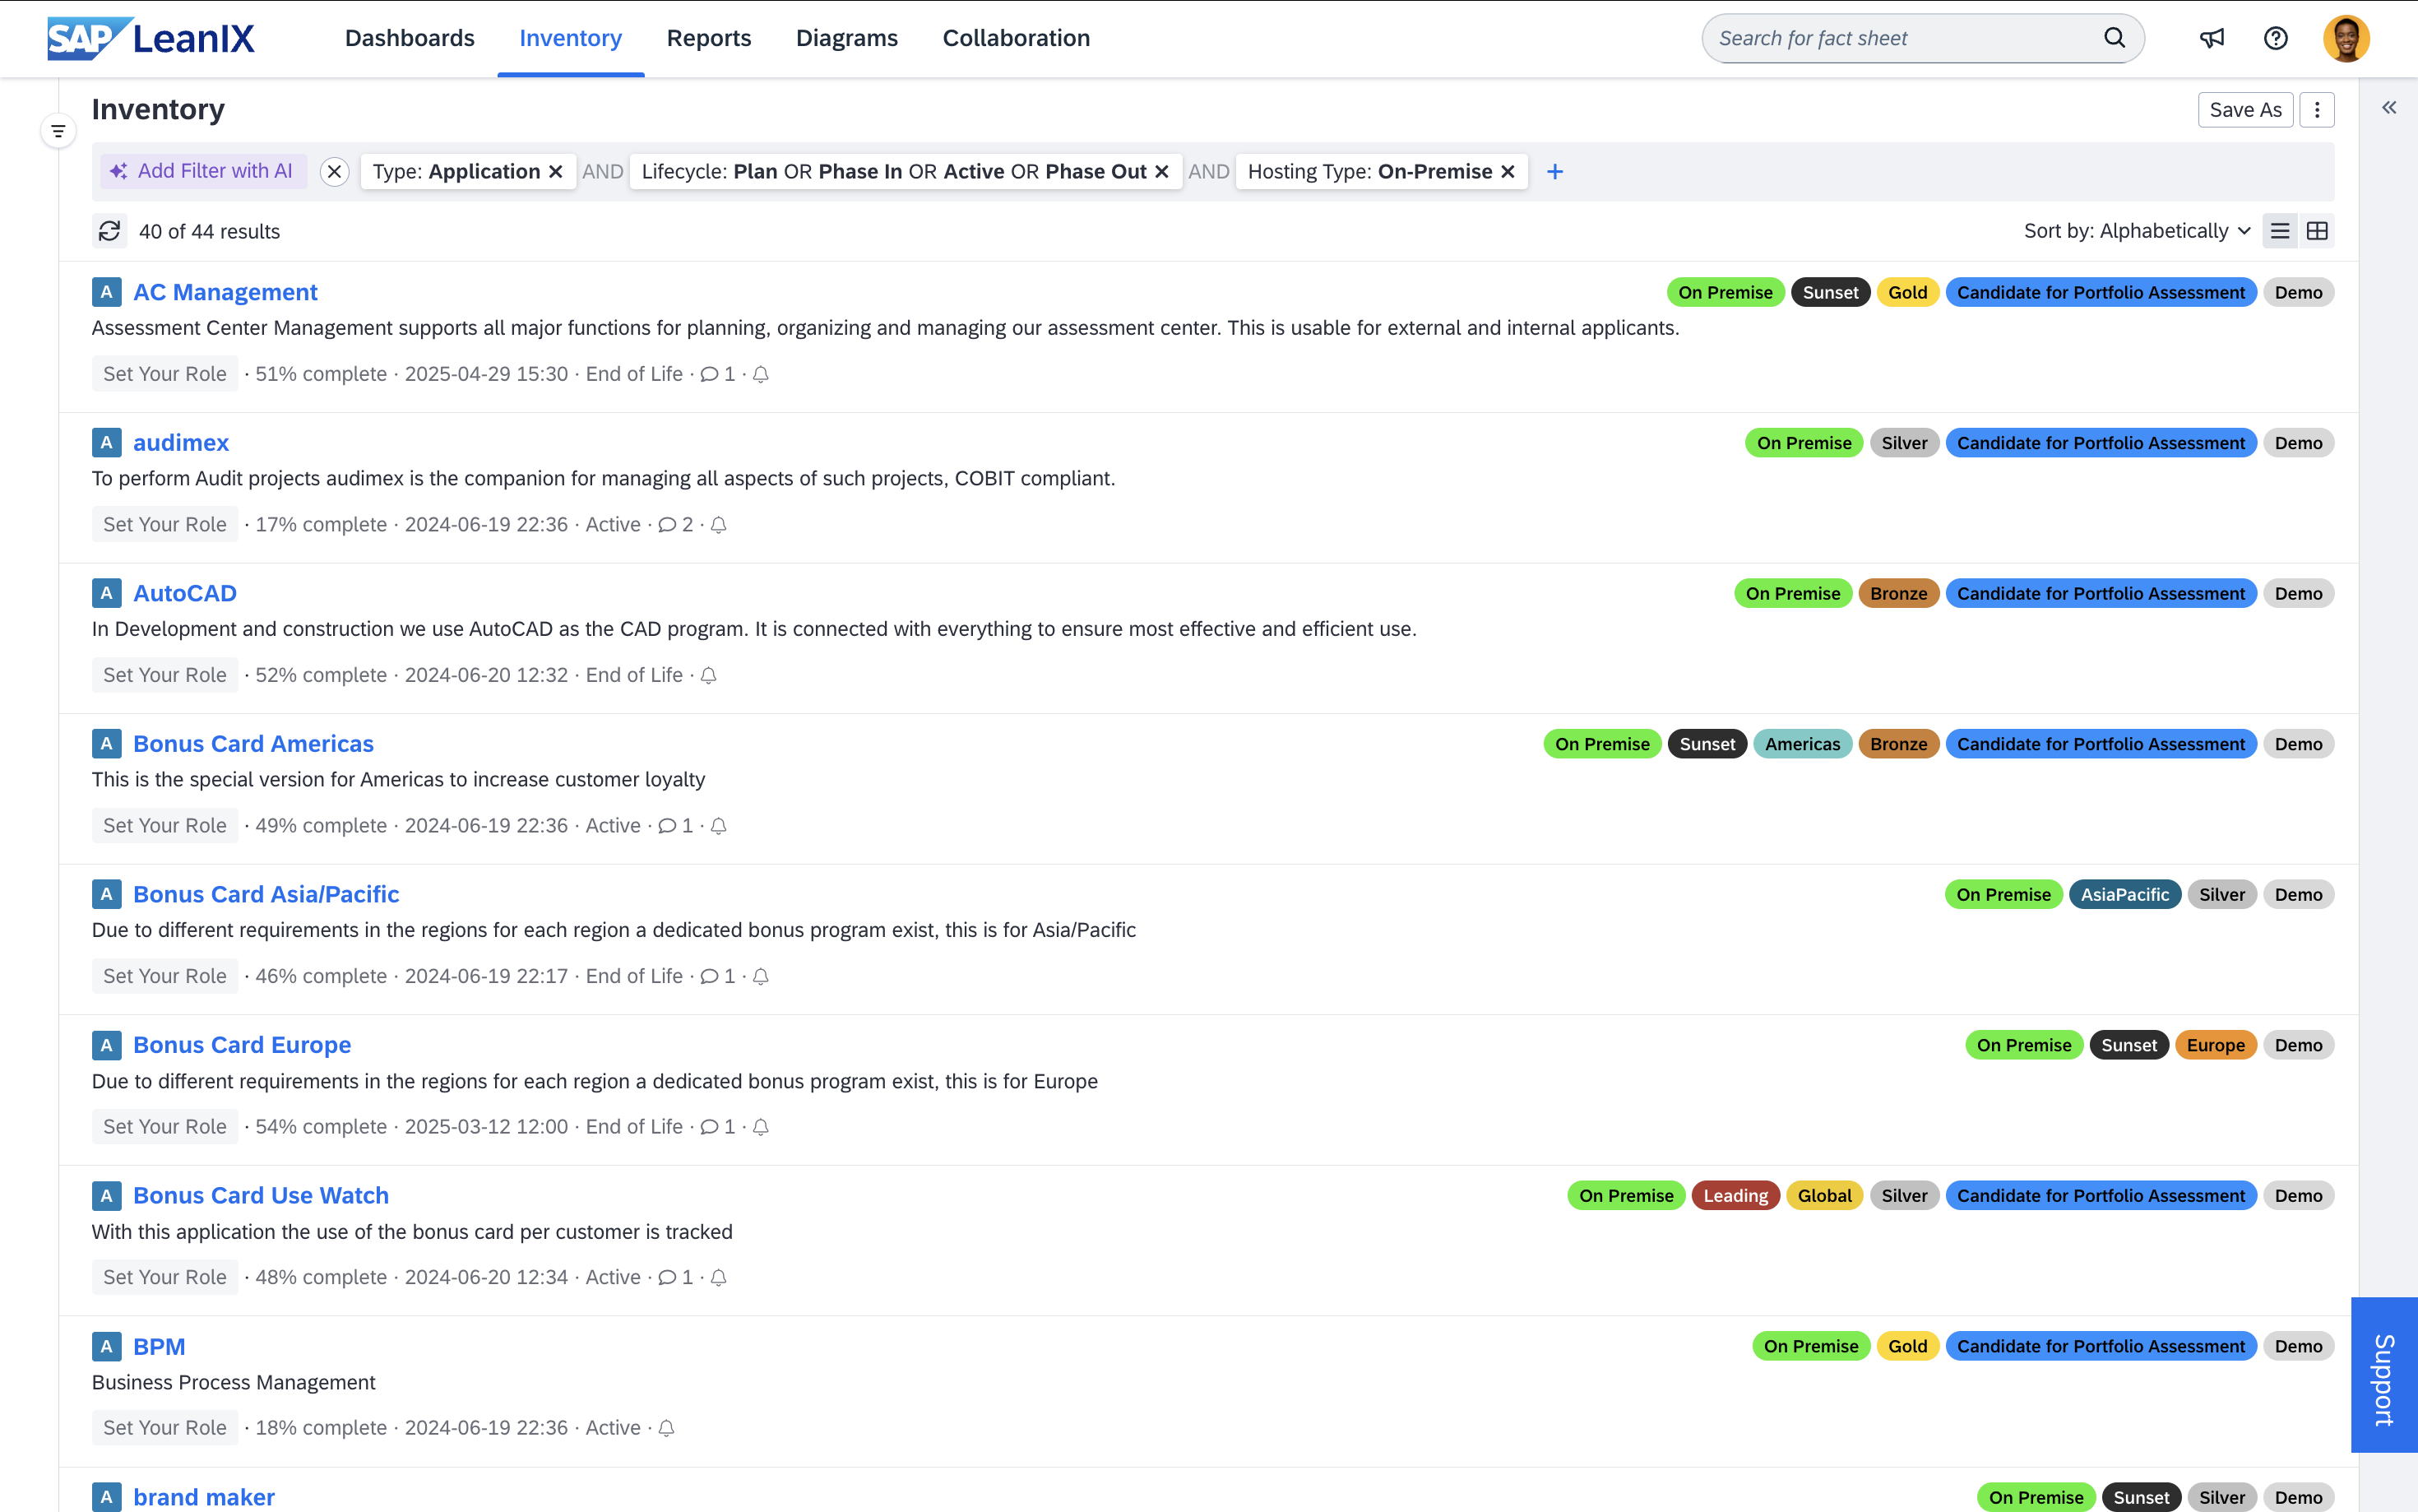Open the Reports tab
The width and height of the screenshot is (2418, 1512).
point(707,38)
